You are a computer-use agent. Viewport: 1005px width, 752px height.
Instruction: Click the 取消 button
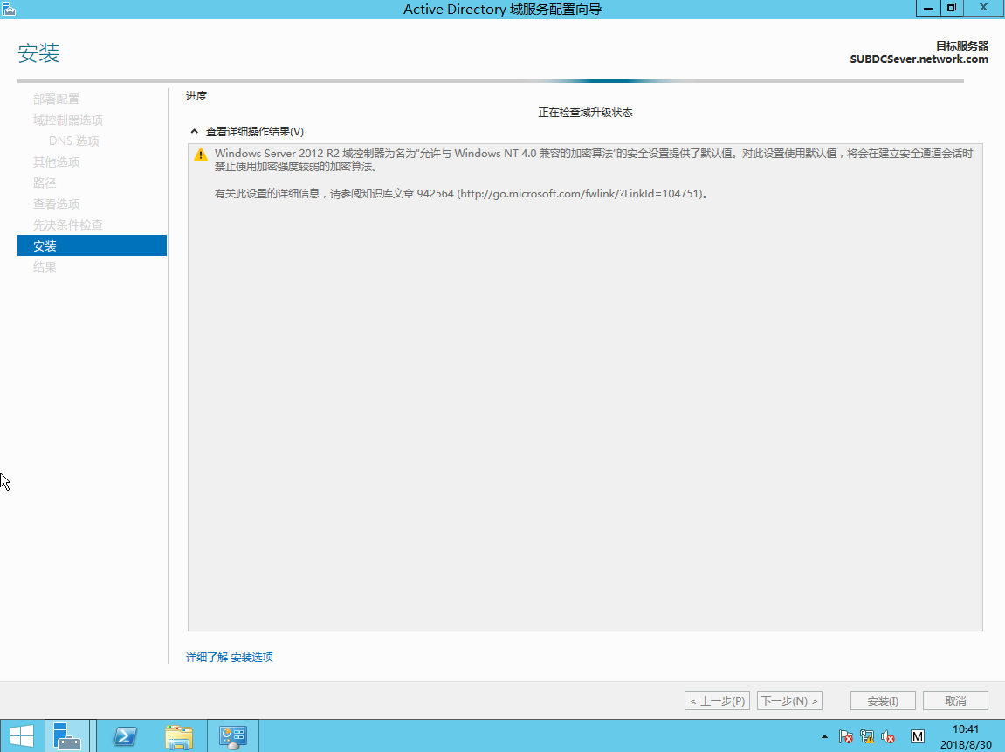click(x=955, y=700)
